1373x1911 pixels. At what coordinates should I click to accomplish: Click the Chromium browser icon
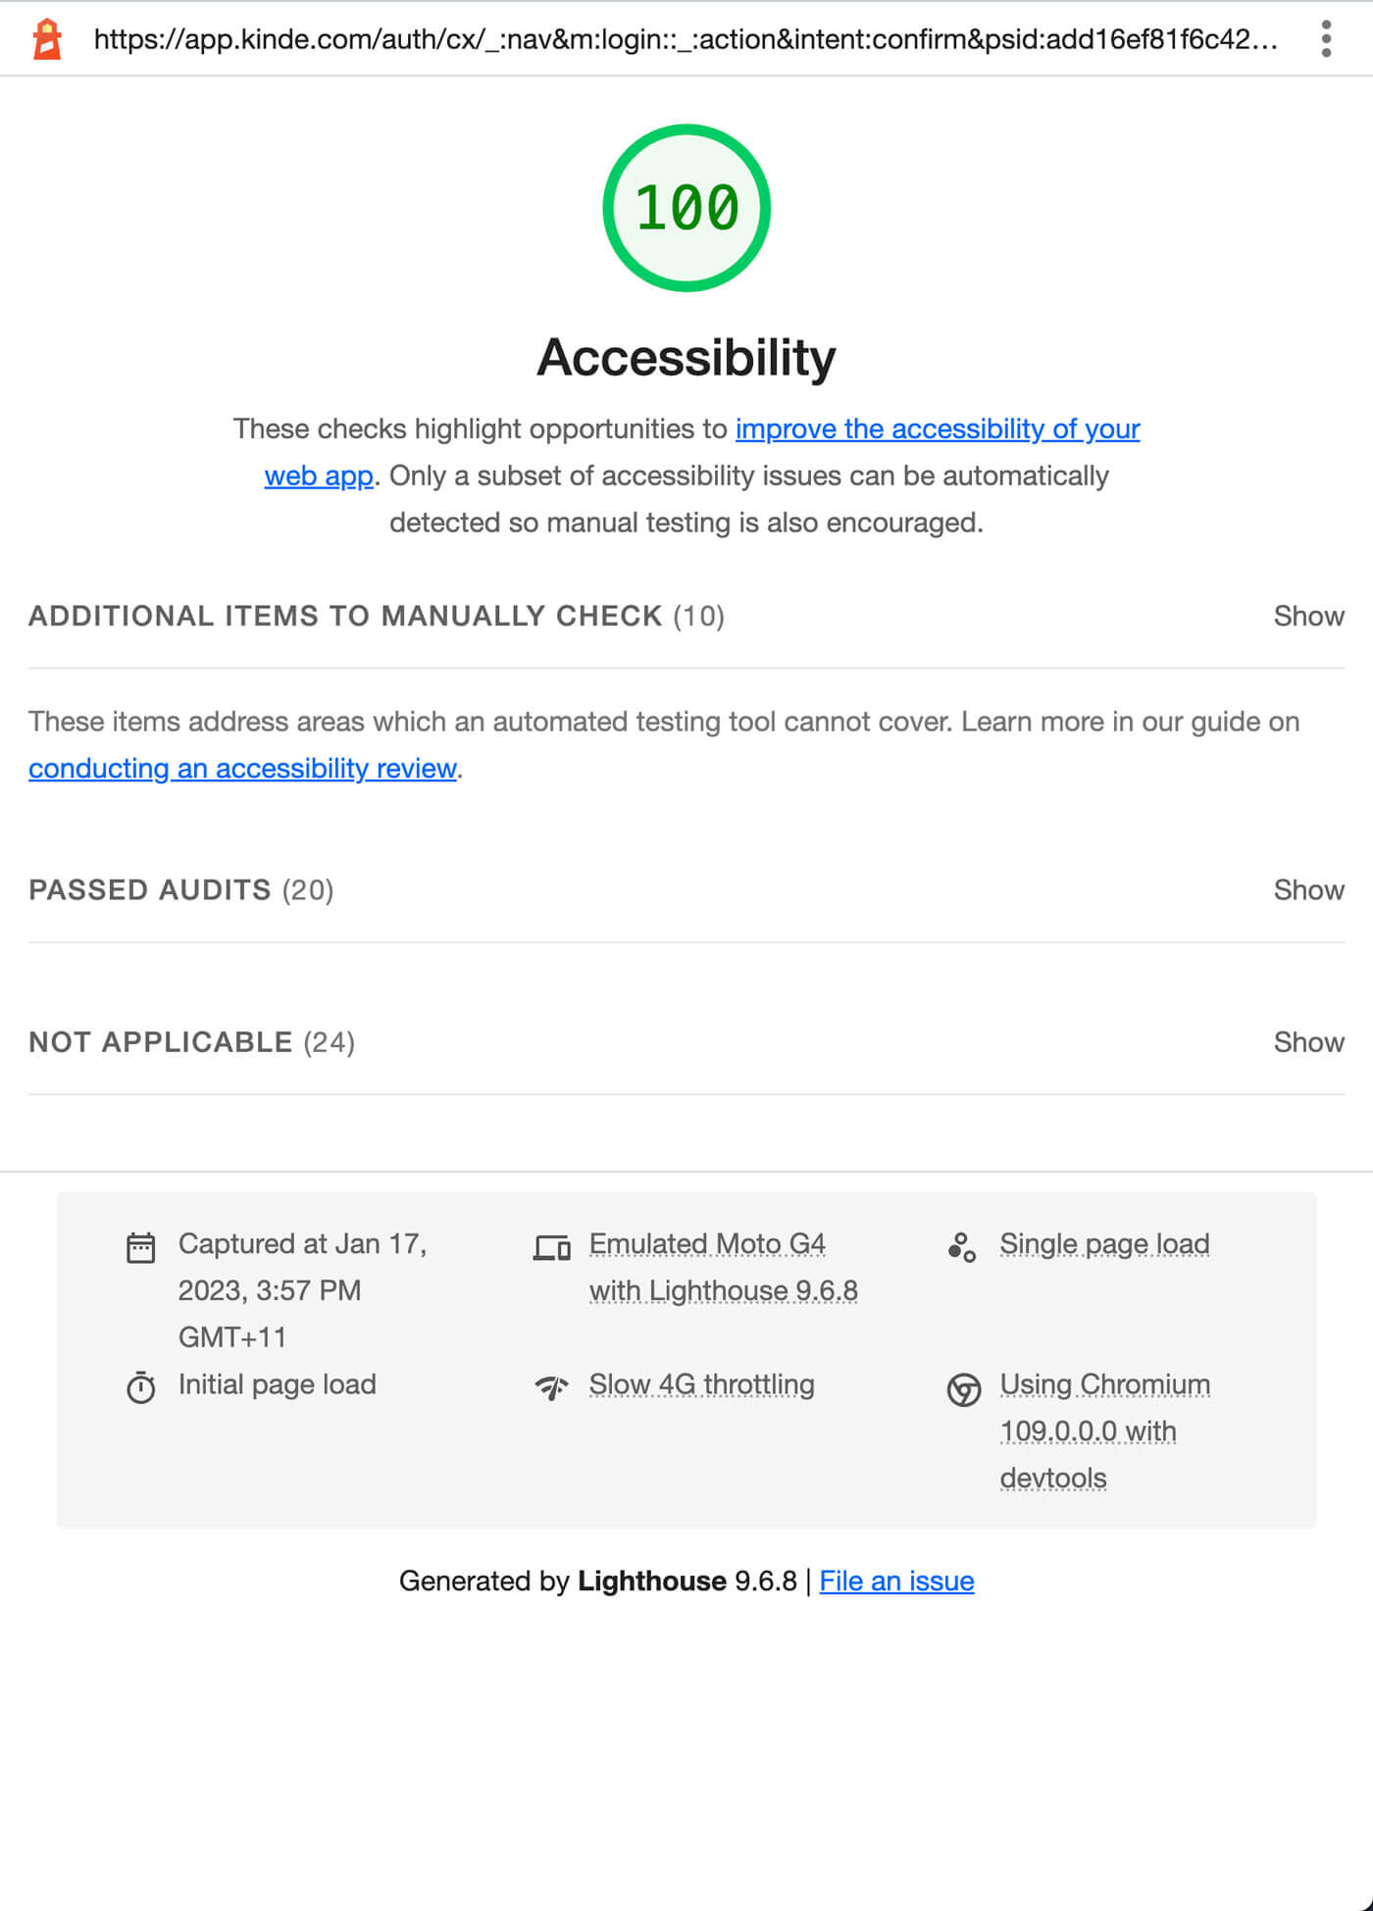point(962,1387)
